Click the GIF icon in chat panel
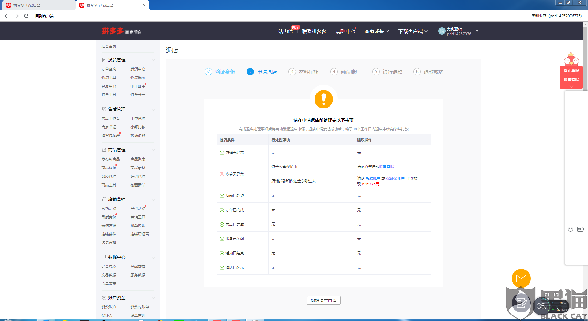Viewport: 588px width, 321px height. pyautogui.click(x=581, y=229)
